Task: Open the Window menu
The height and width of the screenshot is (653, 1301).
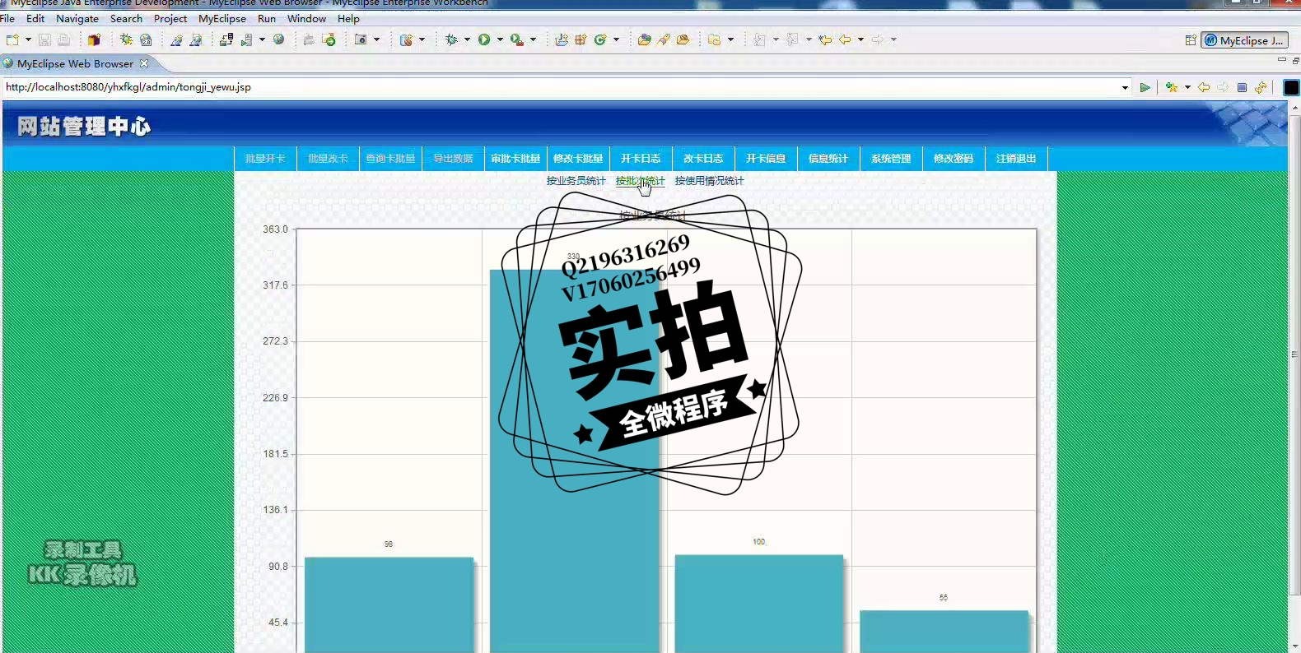Action: click(306, 18)
